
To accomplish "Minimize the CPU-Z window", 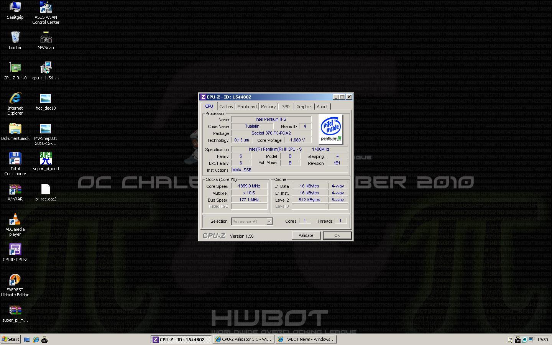I will [x=336, y=97].
